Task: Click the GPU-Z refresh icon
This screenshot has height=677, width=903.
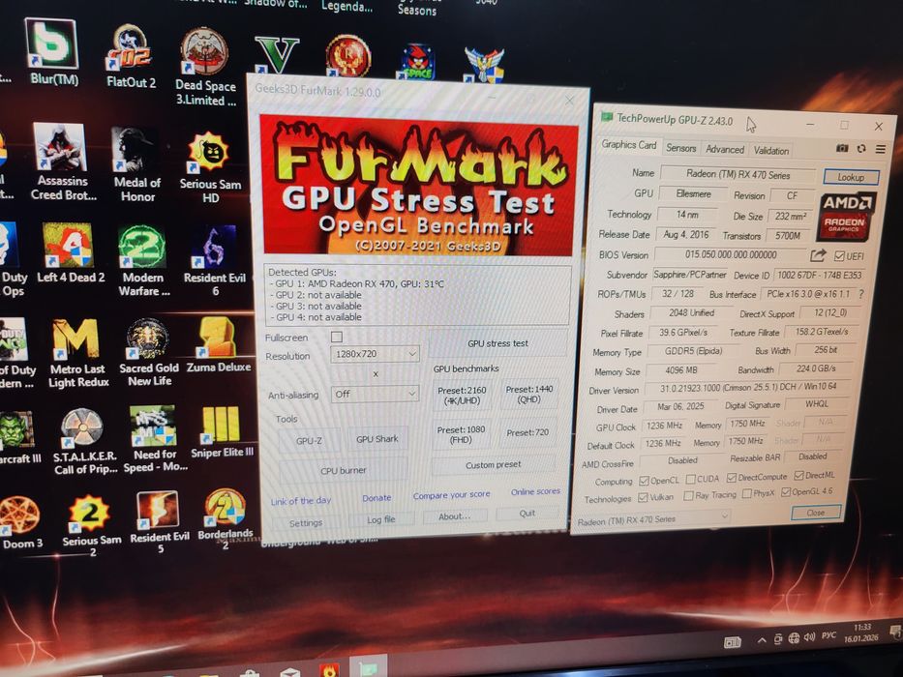Action: (x=861, y=149)
